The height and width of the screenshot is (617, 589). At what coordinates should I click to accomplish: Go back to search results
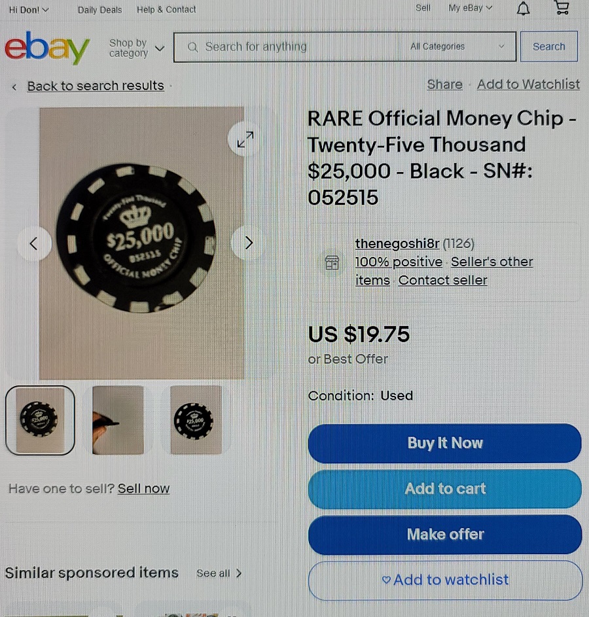click(95, 86)
